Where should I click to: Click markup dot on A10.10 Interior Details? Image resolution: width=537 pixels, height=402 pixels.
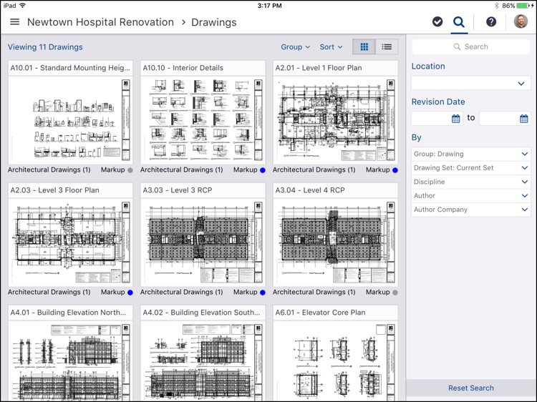click(x=263, y=170)
